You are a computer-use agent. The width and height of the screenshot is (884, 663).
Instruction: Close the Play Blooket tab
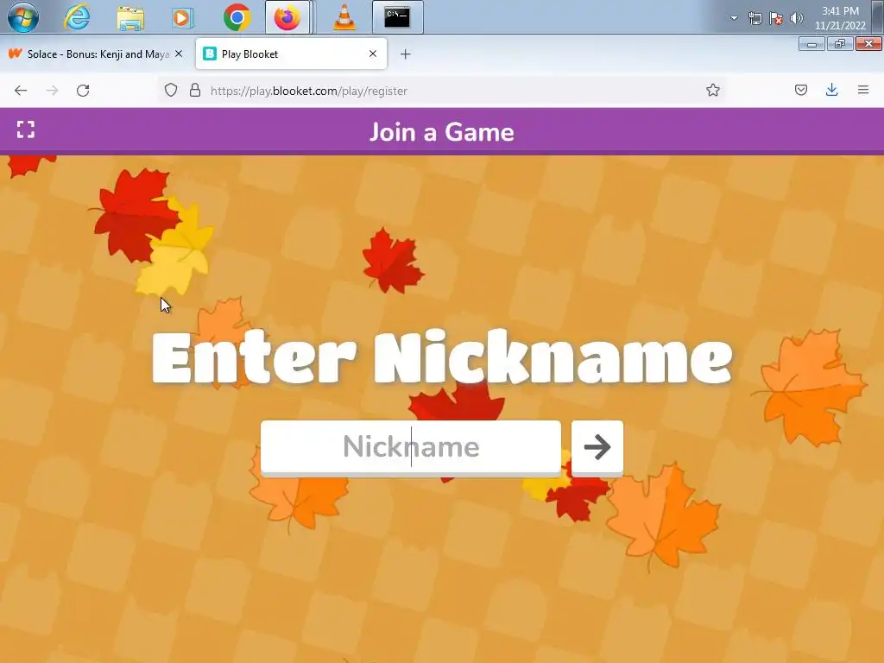373,54
